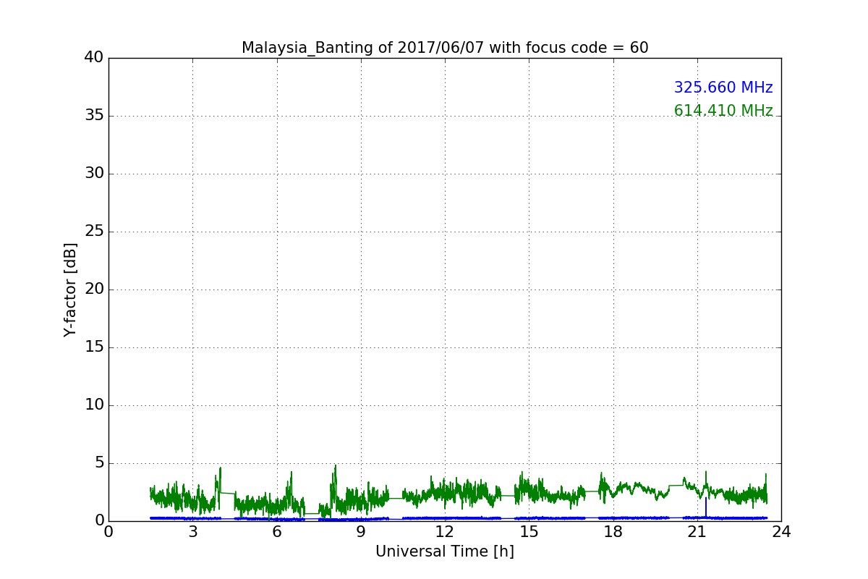The height and width of the screenshot is (579, 868).
Task: Click the x-axis tick label '6'
Action: pos(277,532)
